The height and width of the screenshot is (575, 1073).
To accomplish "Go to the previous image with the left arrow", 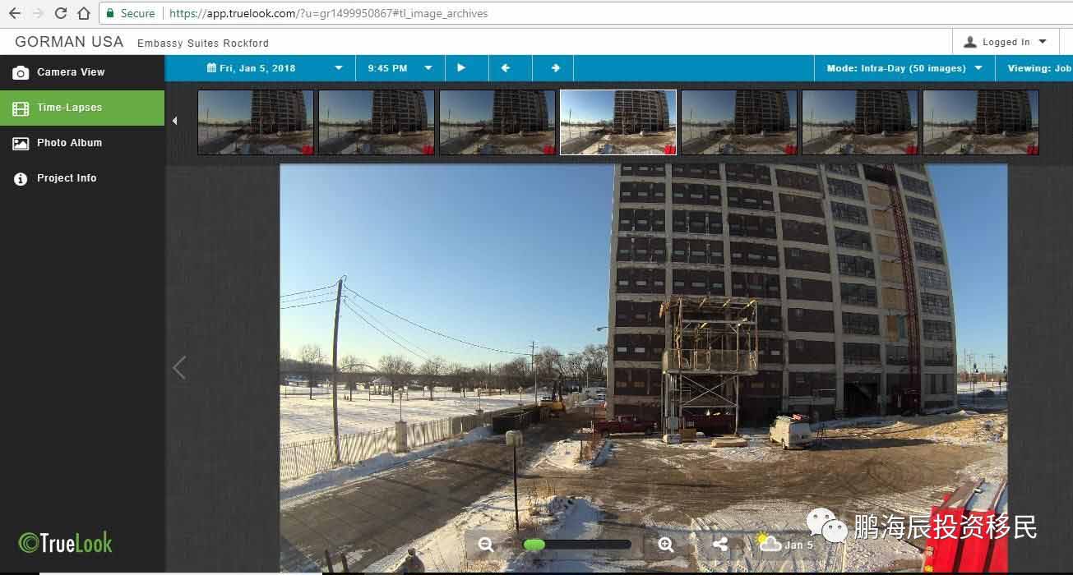I will click(x=506, y=68).
